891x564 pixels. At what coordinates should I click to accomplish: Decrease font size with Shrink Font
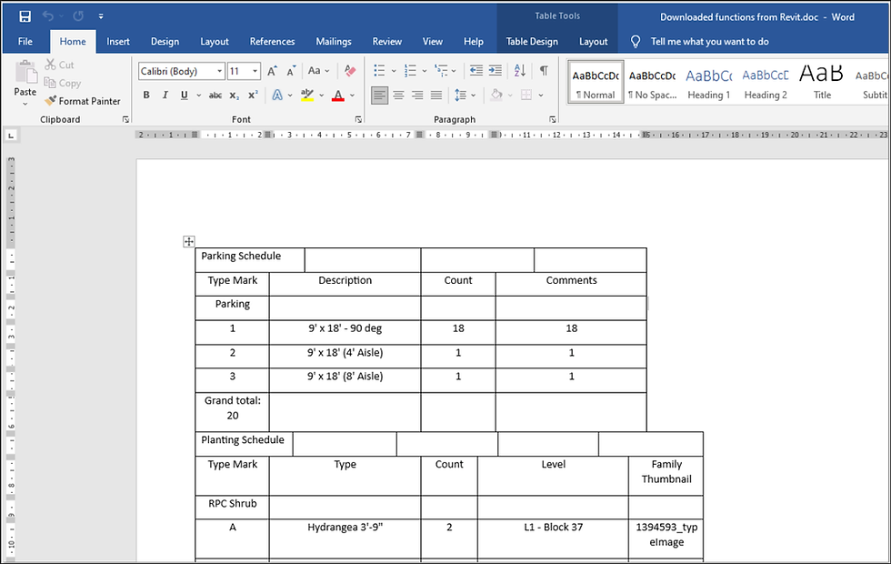coord(291,71)
